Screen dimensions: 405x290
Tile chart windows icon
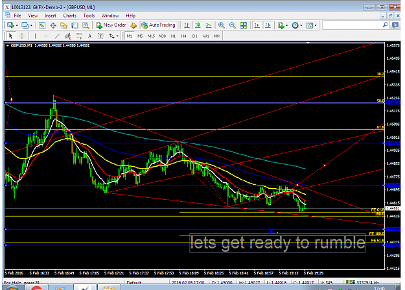click(243, 25)
